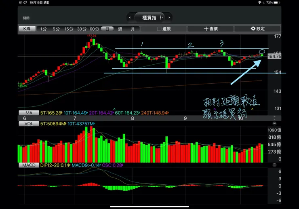Open symbol list icon beside 櫃買指
This screenshot has width=299, height=209.
click(x=161, y=17)
